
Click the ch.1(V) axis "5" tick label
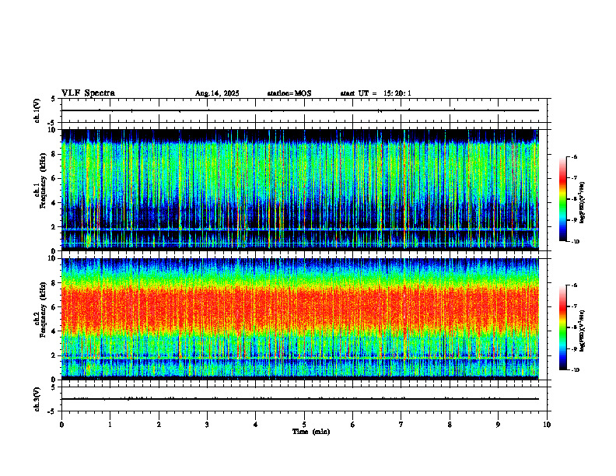click(54, 100)
